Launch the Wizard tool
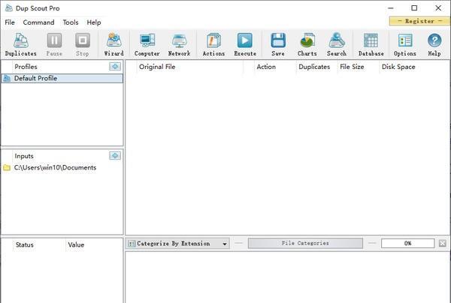This screenshot has height=303, width=451. click(x=114, y=44)
